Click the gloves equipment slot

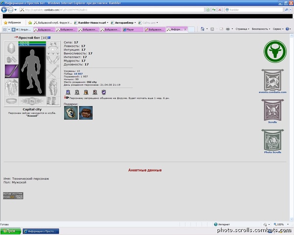(x=53, y=60)
